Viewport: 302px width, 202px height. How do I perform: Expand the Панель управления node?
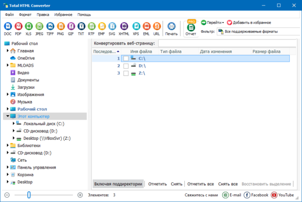8,167
